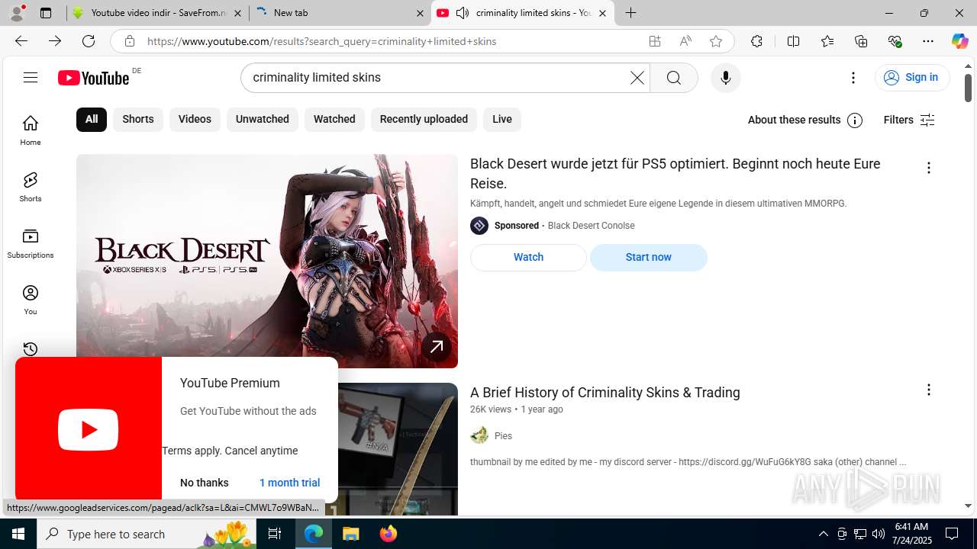Select the Videos filter chip
Image resolution: width=977 pixels, height=549 pixels.
(x=195, y=120)
